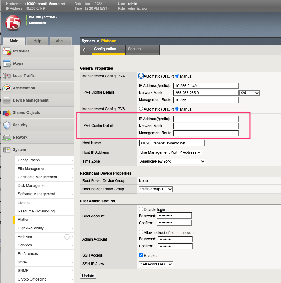Switch to the About tab

(61, 41)
